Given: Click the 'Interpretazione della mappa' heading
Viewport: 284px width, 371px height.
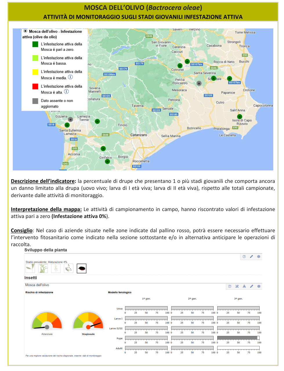Looking at the screenshot, I should (46, 209).
